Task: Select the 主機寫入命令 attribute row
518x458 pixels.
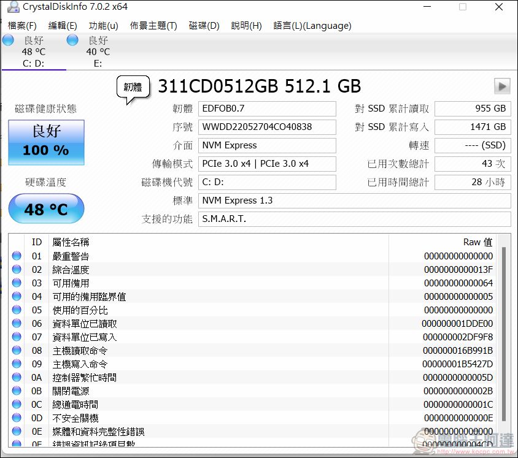Action: pyautogui.click(x=245, y=364)
